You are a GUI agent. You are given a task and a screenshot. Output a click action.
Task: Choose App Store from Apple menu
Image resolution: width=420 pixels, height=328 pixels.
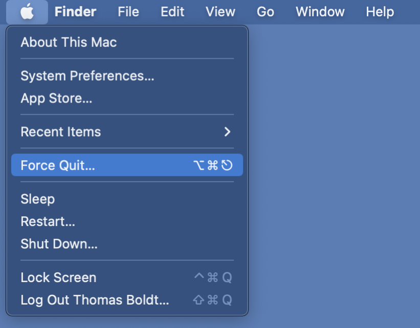point(127,98)
